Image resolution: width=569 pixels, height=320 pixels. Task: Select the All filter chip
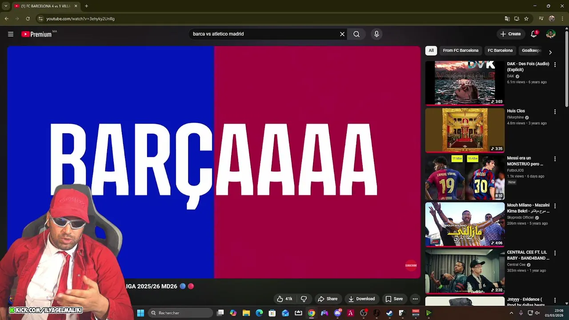(x=431, y=51)
